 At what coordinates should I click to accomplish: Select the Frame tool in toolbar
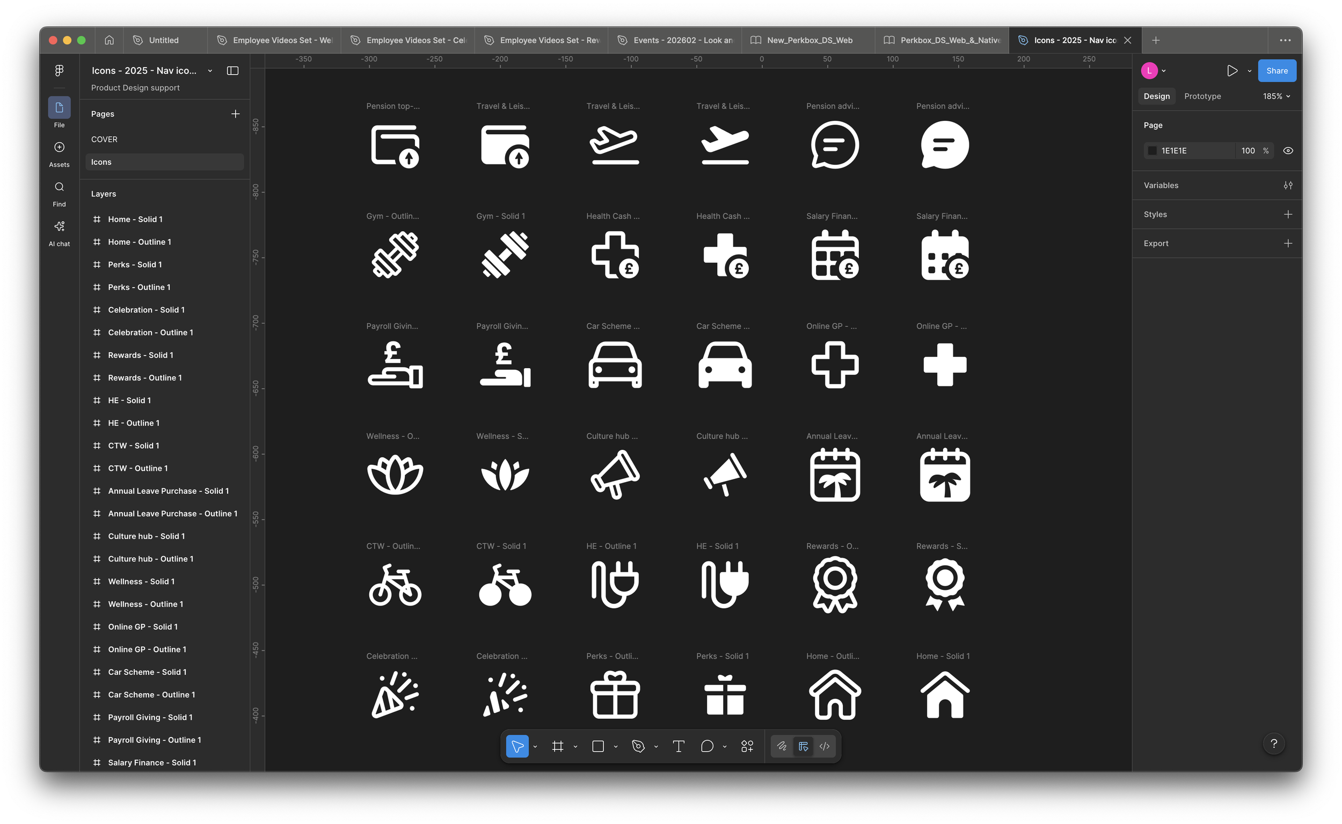pos(557,746)
